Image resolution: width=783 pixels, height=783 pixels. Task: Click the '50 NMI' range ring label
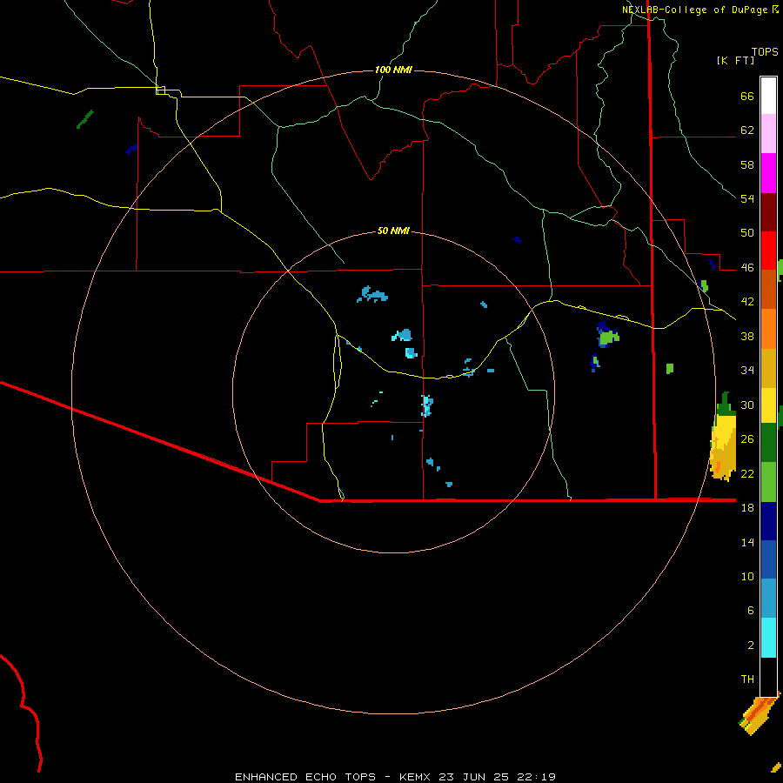click(393, 231)
